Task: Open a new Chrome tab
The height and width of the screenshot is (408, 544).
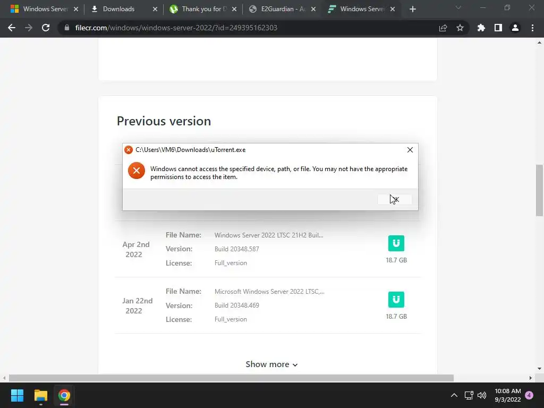Action: click(412, 9)
